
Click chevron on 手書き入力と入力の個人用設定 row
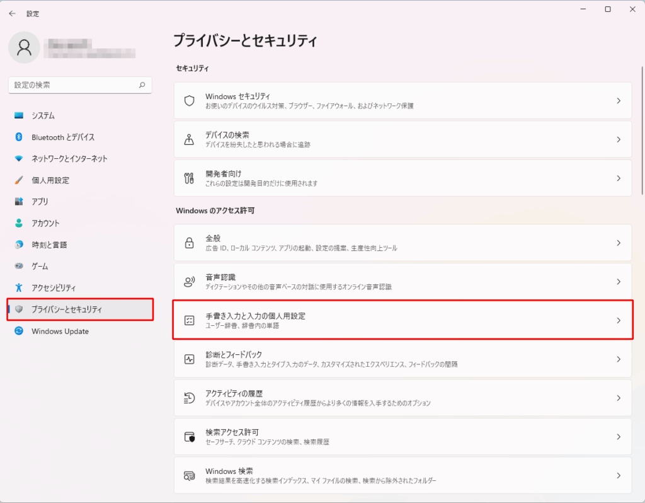click(x=619, y=320)
